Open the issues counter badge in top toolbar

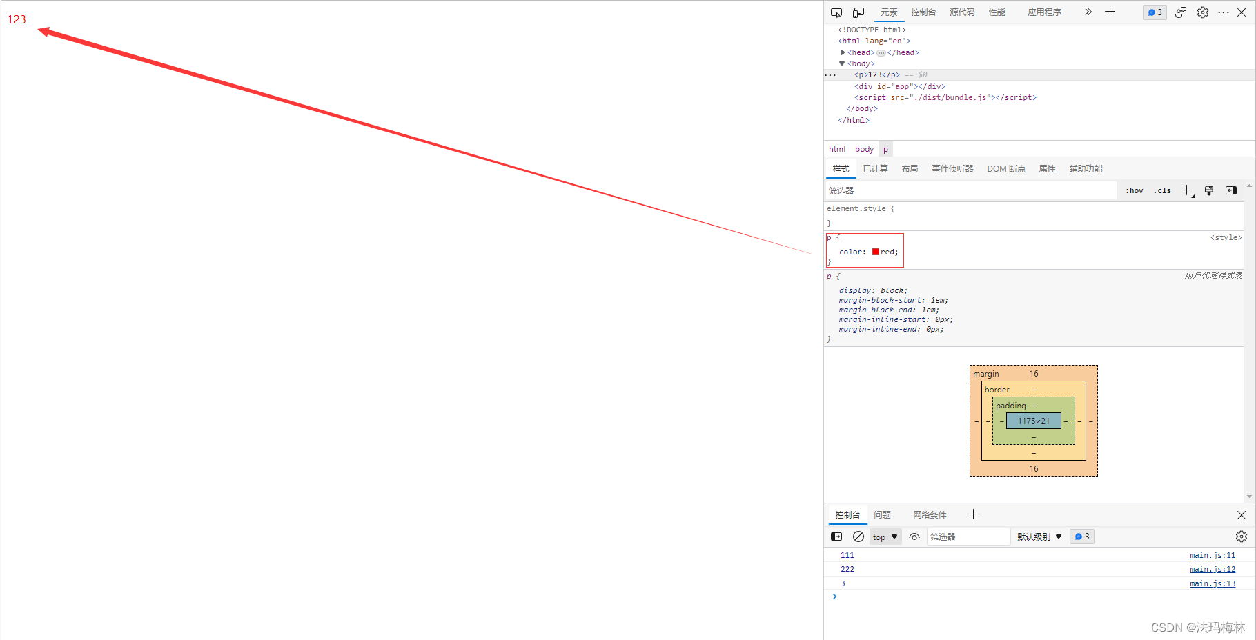click(x=1155, y=12)
